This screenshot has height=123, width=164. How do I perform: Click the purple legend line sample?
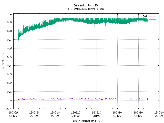pos(152,16)
